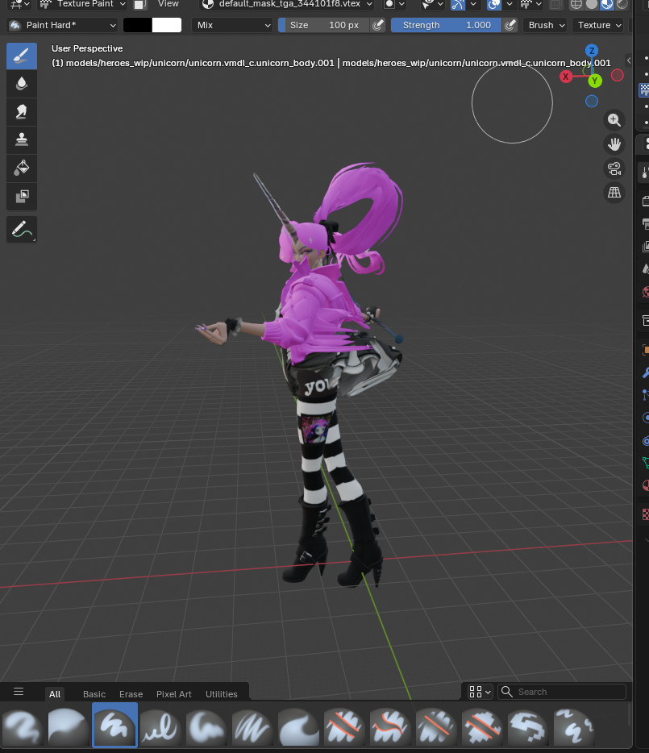The image size is (649, 753).
Task: Toggle size pressure sensitivity pen icon
Action: pyautogui.click(x=377, y=25)
